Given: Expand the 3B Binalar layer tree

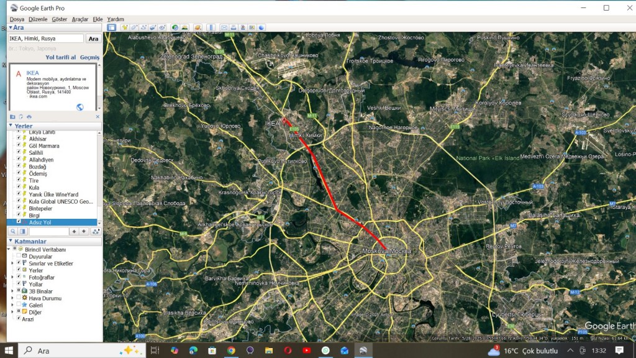Looking at the screenshot, I should (12, 291).
